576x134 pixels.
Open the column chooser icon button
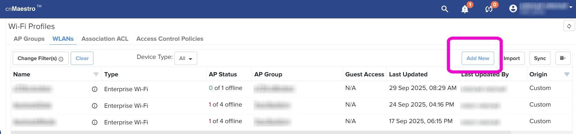[563, 58]
